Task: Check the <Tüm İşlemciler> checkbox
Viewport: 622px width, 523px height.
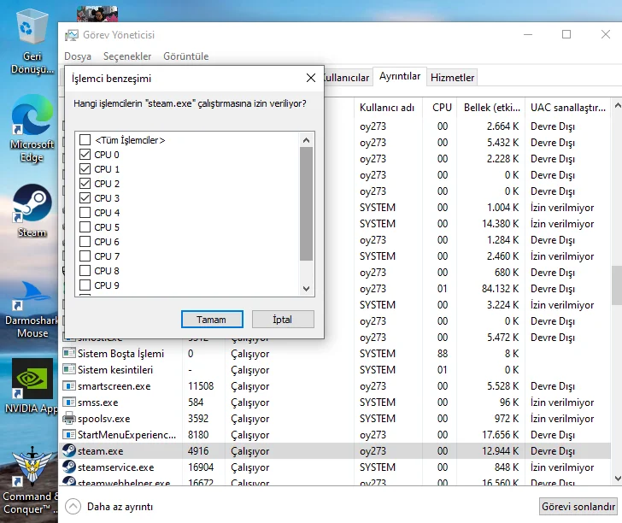Action: click(85, 139)
